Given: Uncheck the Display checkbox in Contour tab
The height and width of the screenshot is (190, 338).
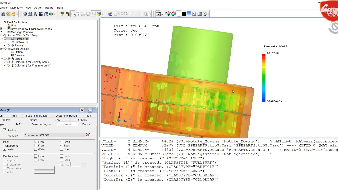Looking at the screenshot, I should click(x=4, y=130).
